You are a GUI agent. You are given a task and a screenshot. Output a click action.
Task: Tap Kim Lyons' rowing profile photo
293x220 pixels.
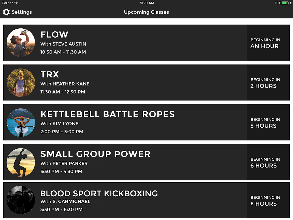[x=21, y=122]
